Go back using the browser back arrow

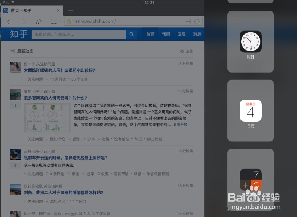(x=8, y=22)
